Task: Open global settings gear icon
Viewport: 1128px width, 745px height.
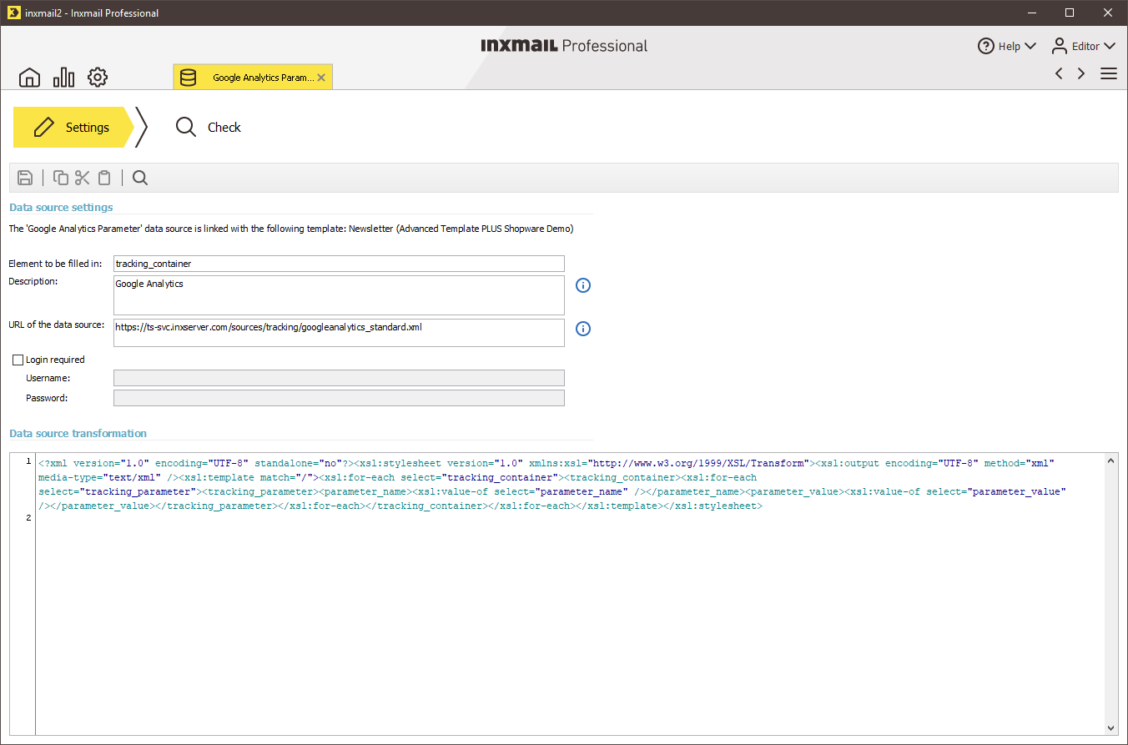Action: pyautogui.click(x=98, y=78)
